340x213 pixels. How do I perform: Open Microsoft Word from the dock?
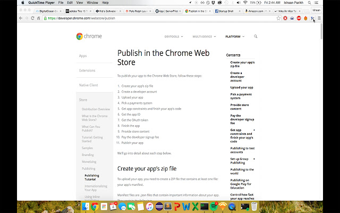coord(186,207)
